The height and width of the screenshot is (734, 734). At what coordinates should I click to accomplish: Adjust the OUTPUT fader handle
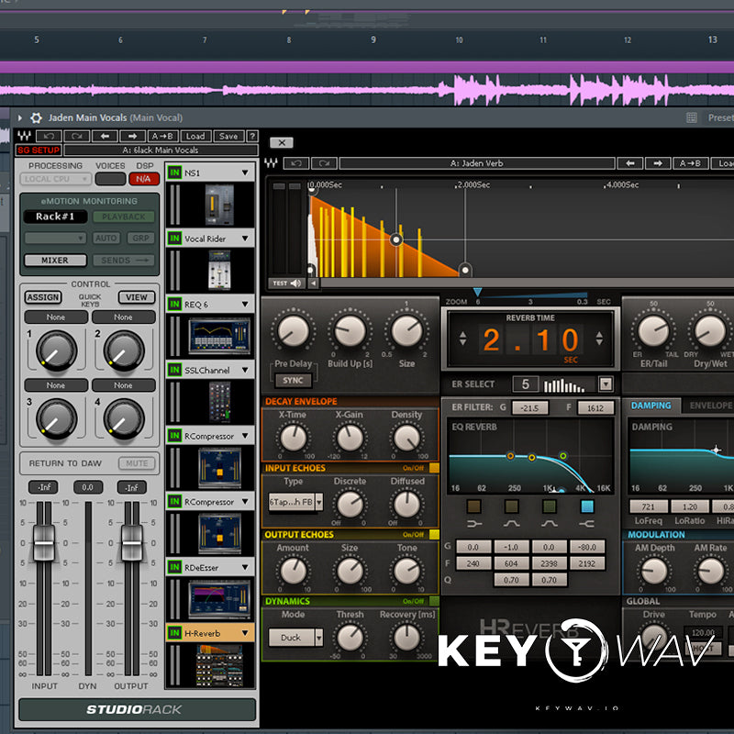point(131,543)
